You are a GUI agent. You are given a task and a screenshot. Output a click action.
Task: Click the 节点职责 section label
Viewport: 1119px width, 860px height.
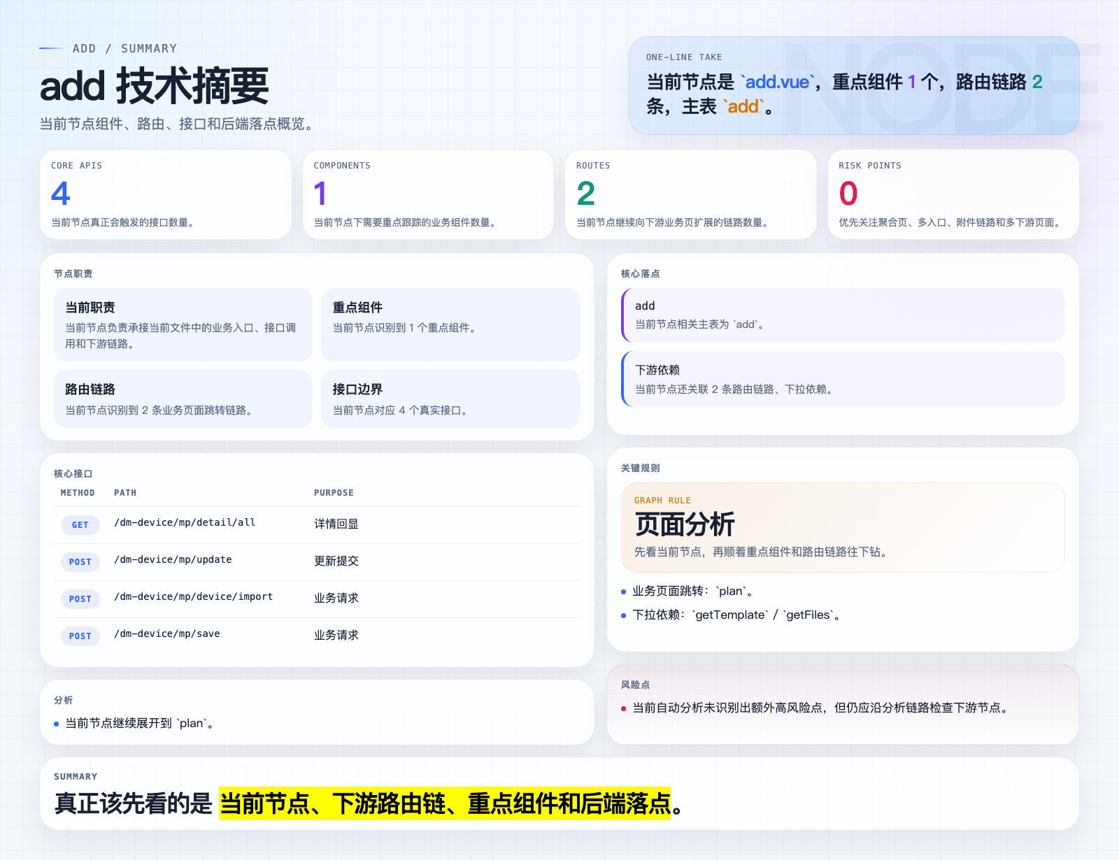pyautogui.click(x=73, y=273)
